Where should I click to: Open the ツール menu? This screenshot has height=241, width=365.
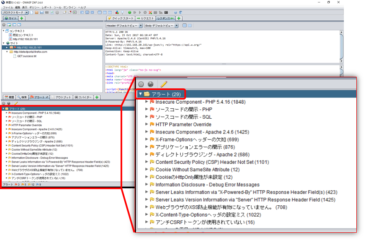point(58,7)
